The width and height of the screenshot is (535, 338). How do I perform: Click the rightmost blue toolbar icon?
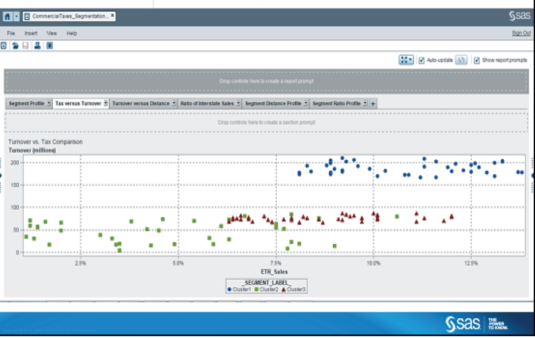coord(50,45)
